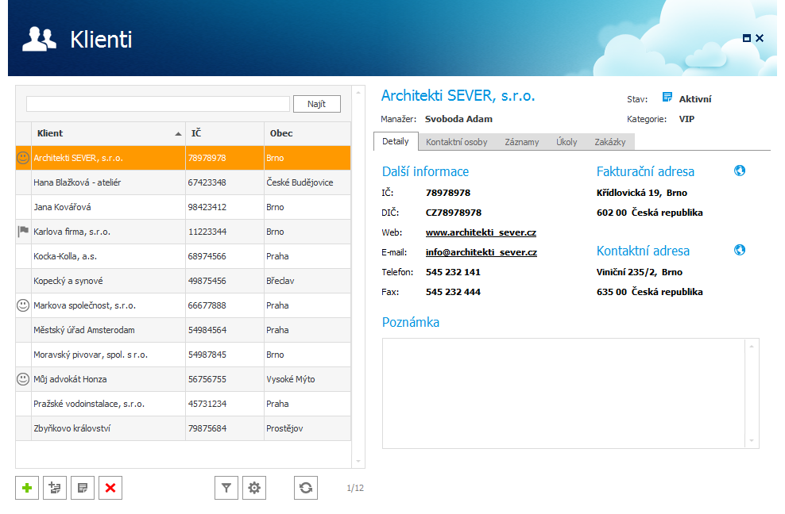Image resolution: width=785 pixels, height=514 pixels.
Task: Switch to the Kontaktní osoby tab
Action: click(457, 142)
